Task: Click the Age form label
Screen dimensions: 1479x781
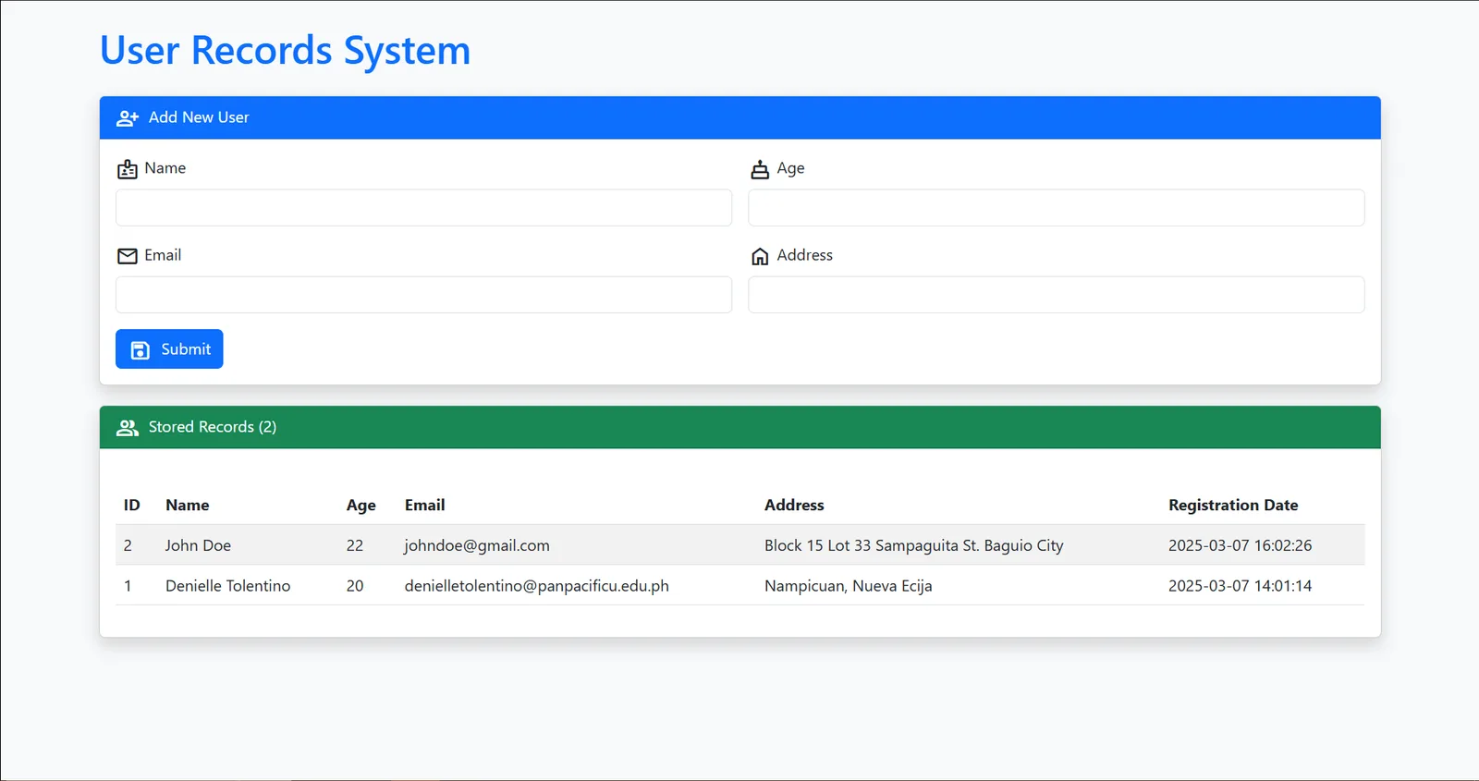Action: coord(790,169)
